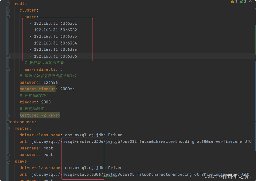Collapse the redis block fold marker

pyautogui.click(x=8, y=4)
